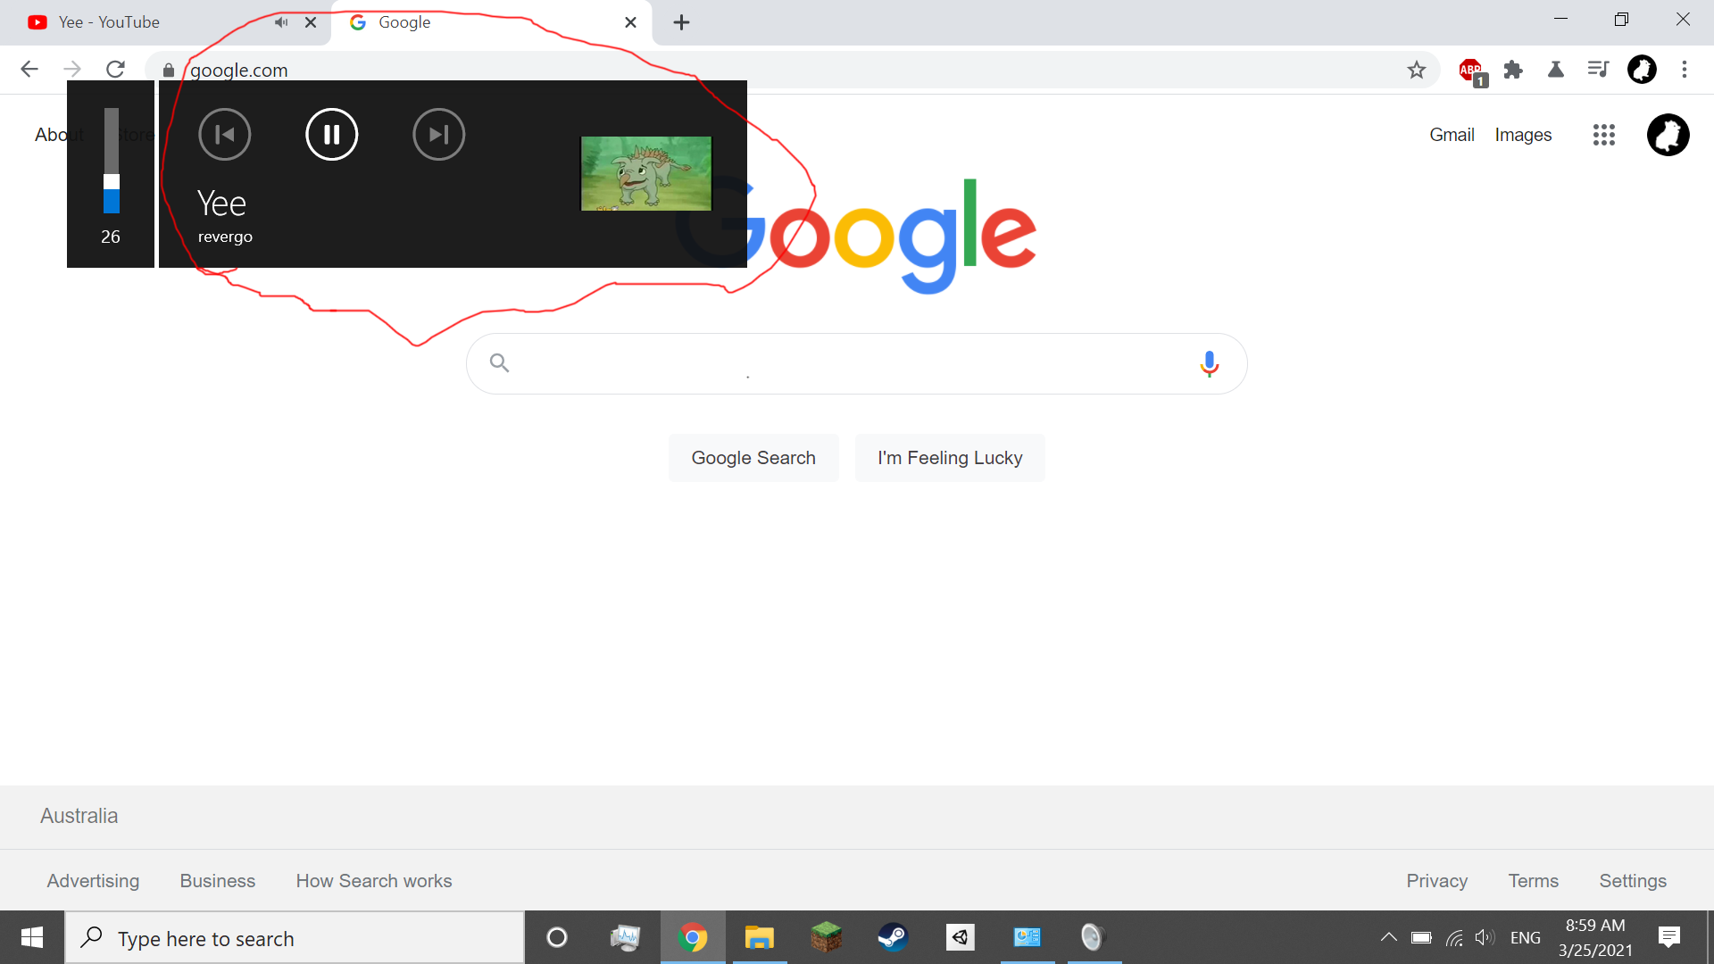The height and width of the screenshot is (964, 1714).
Task: Open the Chrome three-dot menu
Action: 1685,70
